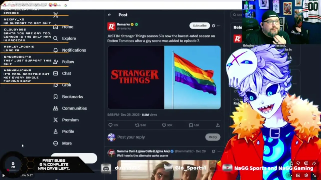This screenshot has width=321, height=180.
Task: Click the YouTube logo in overlay
Action: click(227, 168)
